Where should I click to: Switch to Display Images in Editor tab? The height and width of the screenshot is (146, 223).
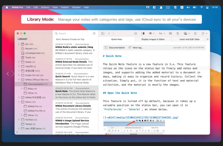pos(153,39)
